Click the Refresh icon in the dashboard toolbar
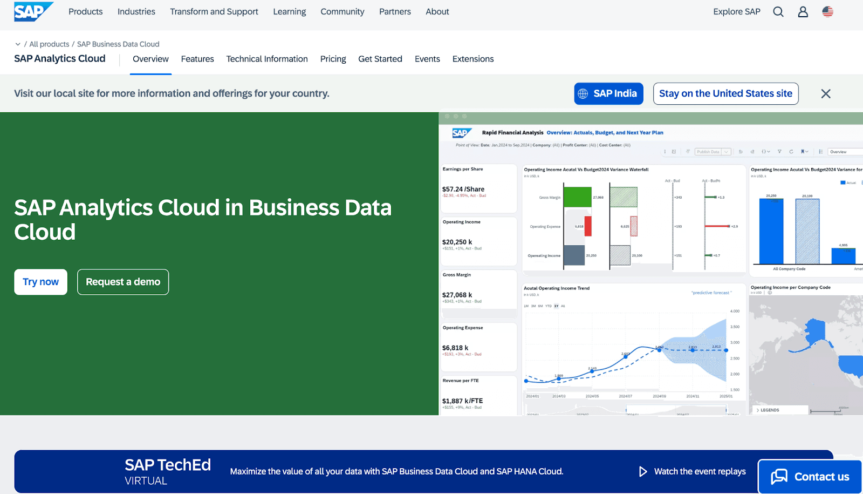This screenshot has width=863, height=494. pos(792,152)
